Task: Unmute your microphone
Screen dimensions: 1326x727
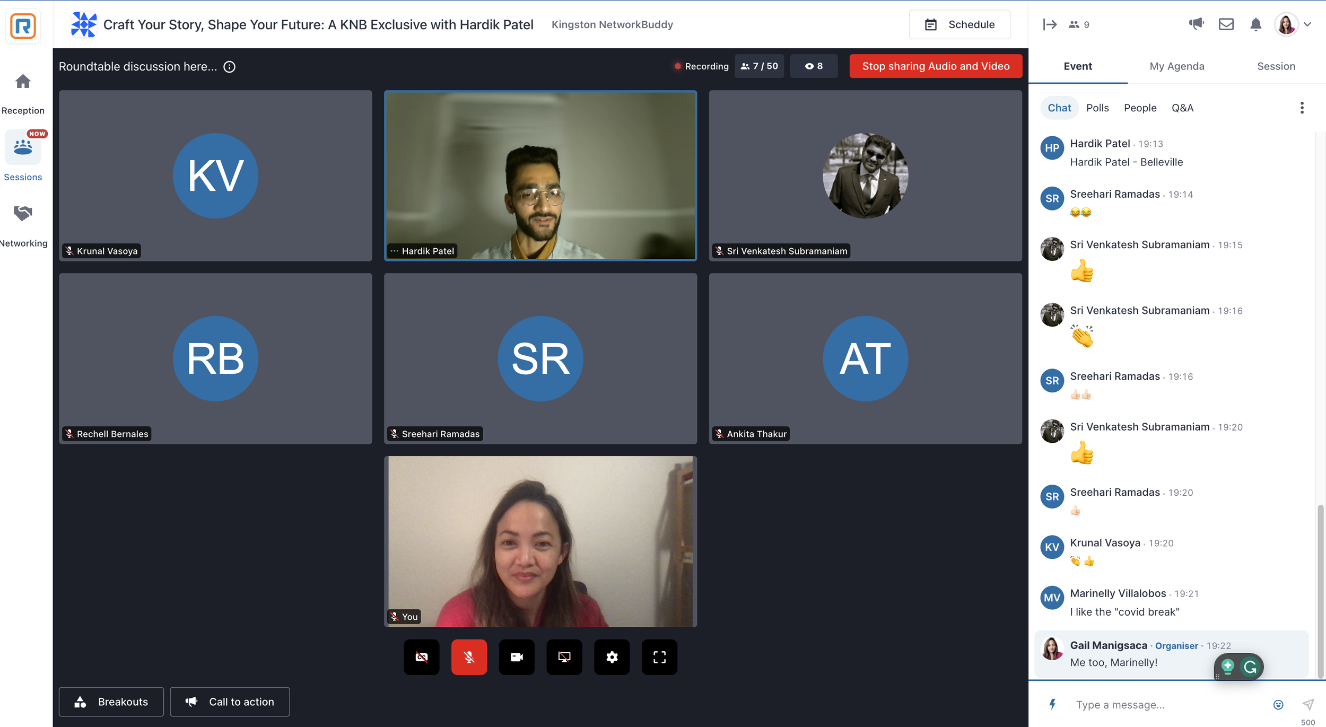Action: click(x=469, y=657)
